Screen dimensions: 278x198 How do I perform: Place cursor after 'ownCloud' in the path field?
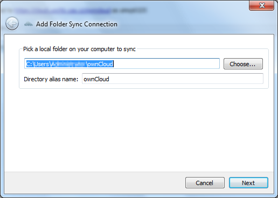tap(114, 64)
